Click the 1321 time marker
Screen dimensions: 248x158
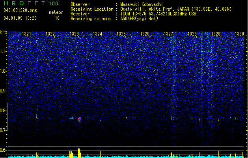[26, 34]
